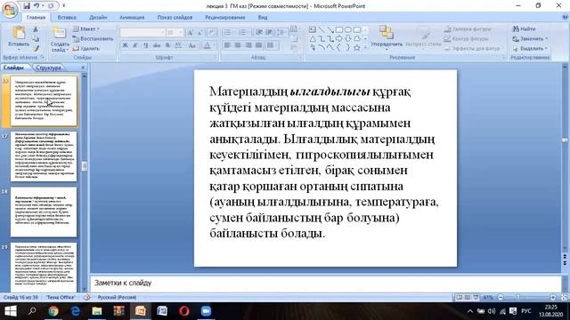Toggle underline Ч formatting

[146, 45]
